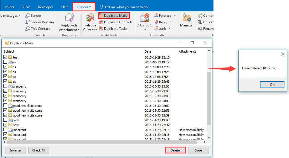Viewport: 289px width, 158px height.
Task: Check the unread good new fruits come checkbox
Action: click(5, 105)
